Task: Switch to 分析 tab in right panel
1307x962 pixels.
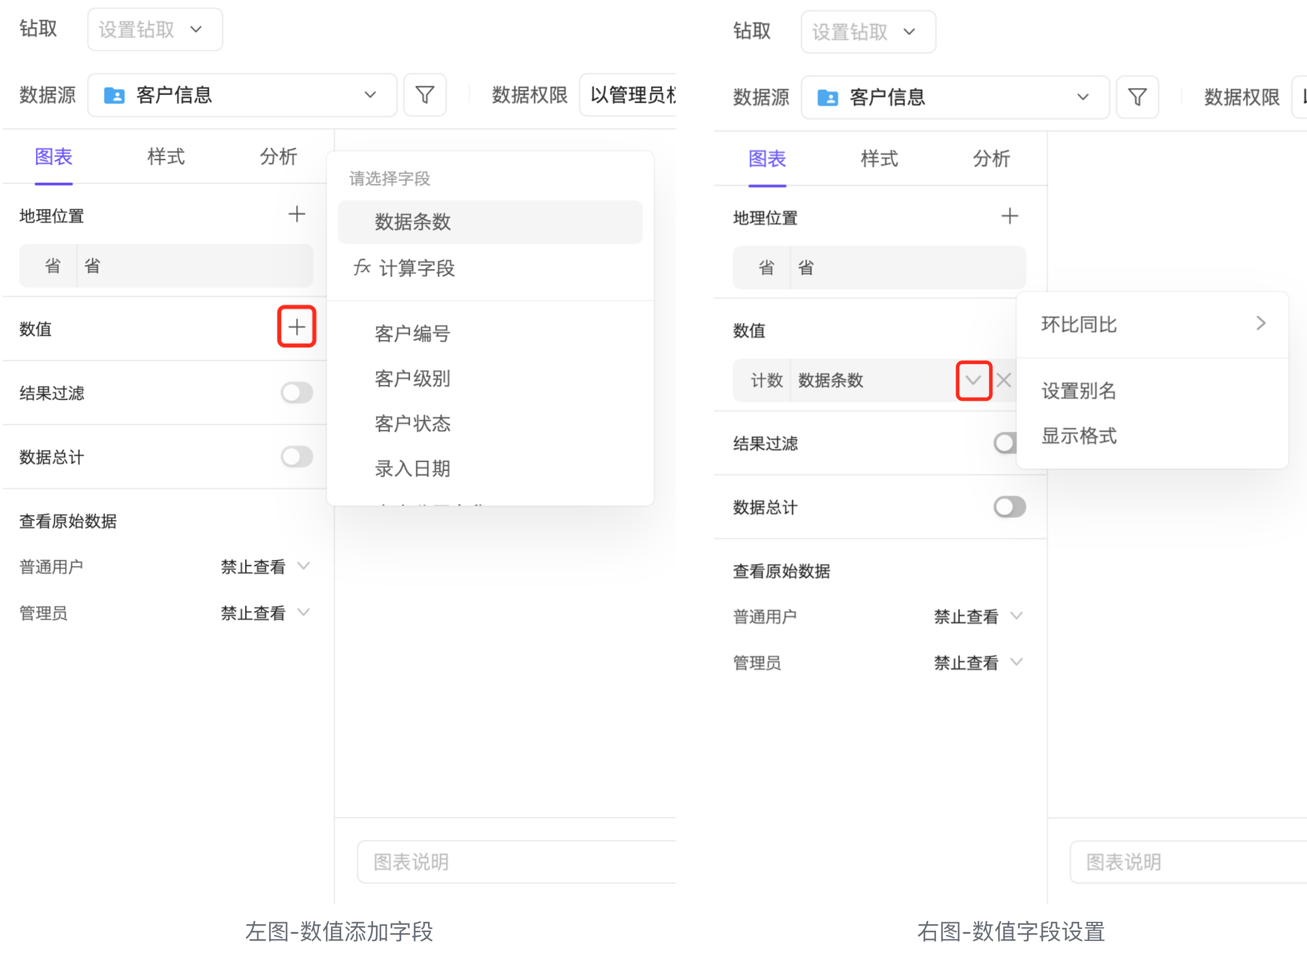Action: 992,159
